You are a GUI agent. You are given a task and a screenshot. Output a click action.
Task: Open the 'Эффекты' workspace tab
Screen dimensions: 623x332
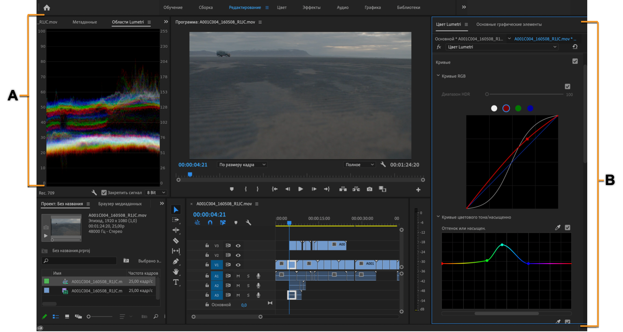[x=311, y=7]
